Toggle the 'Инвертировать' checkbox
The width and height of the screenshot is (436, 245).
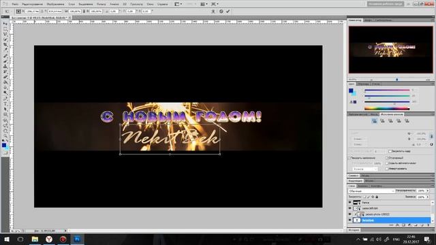pyautogui.click(x=387, y=169)
